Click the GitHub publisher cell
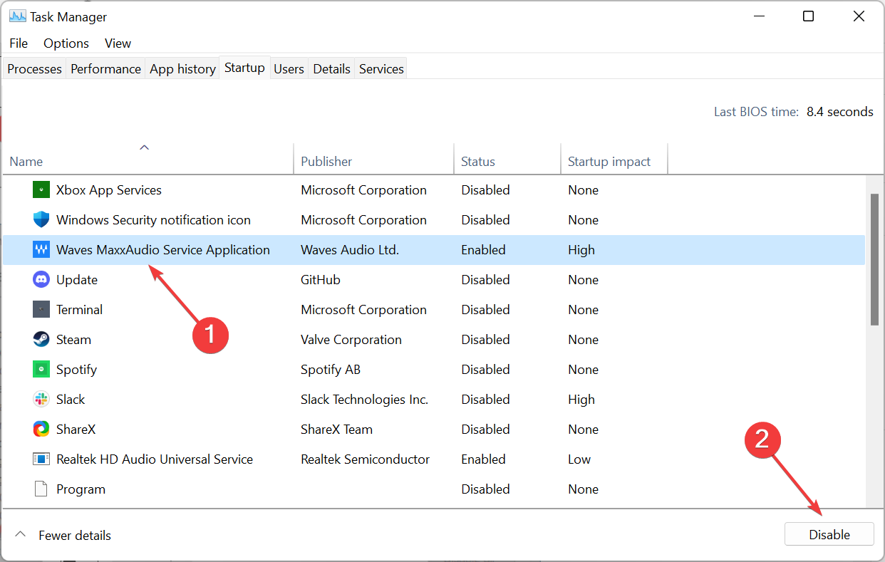This screenshot has height=562, width=885. [321, 280]
